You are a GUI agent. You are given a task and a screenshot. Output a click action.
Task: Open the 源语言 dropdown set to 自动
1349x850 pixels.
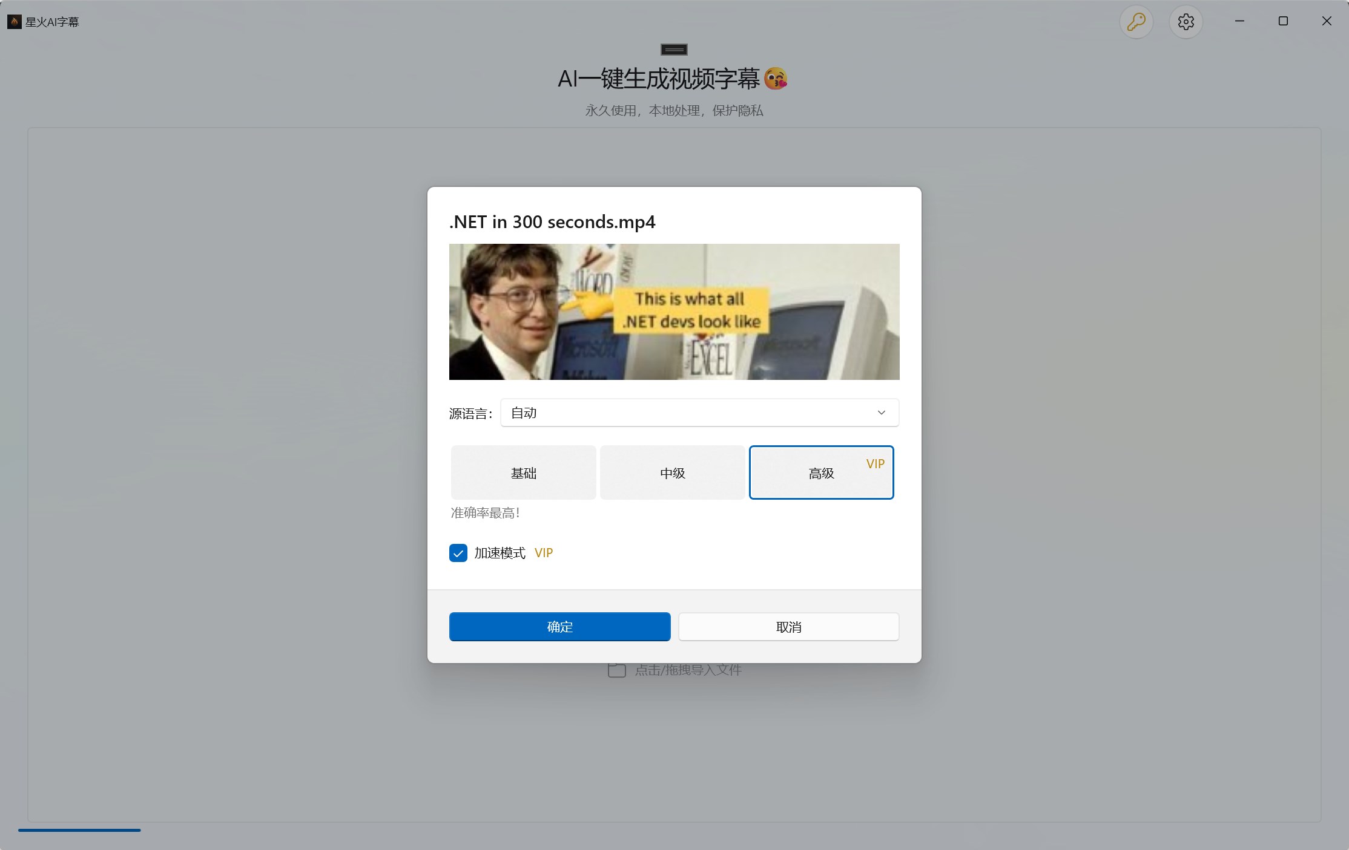pyautogui.click(x=700, y=413)
